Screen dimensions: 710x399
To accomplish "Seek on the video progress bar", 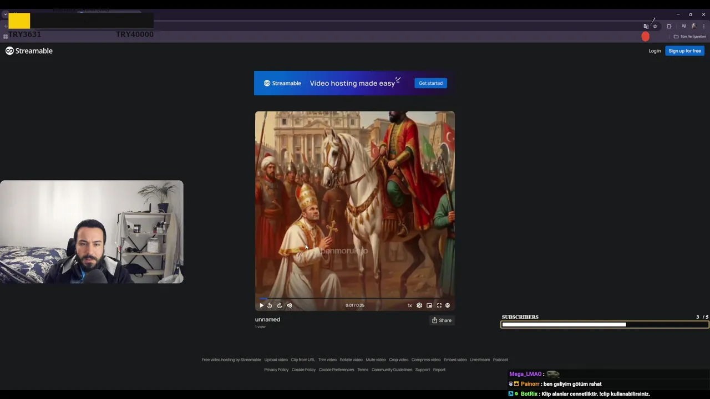I will (x=355, y=298).
